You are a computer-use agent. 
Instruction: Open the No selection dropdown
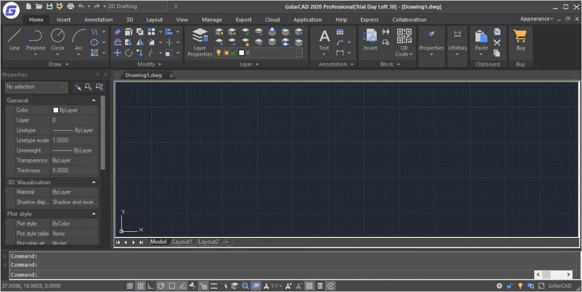coord(37,87)
